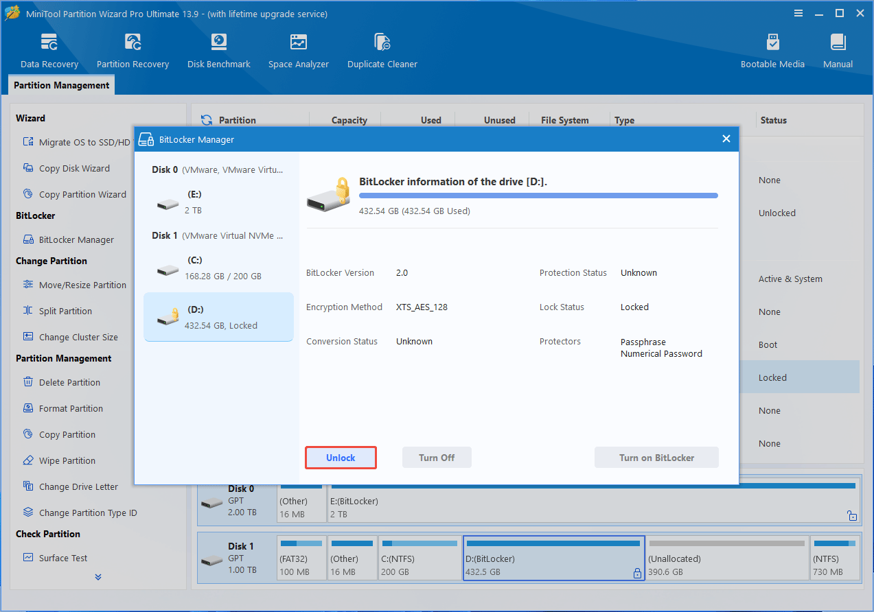Screen dimensions: 874x612
Task: Sort by the Used column header
Action: coord(430,120)
